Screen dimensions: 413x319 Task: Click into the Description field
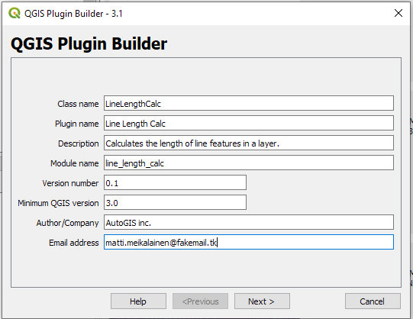click(x=249, y=143)
